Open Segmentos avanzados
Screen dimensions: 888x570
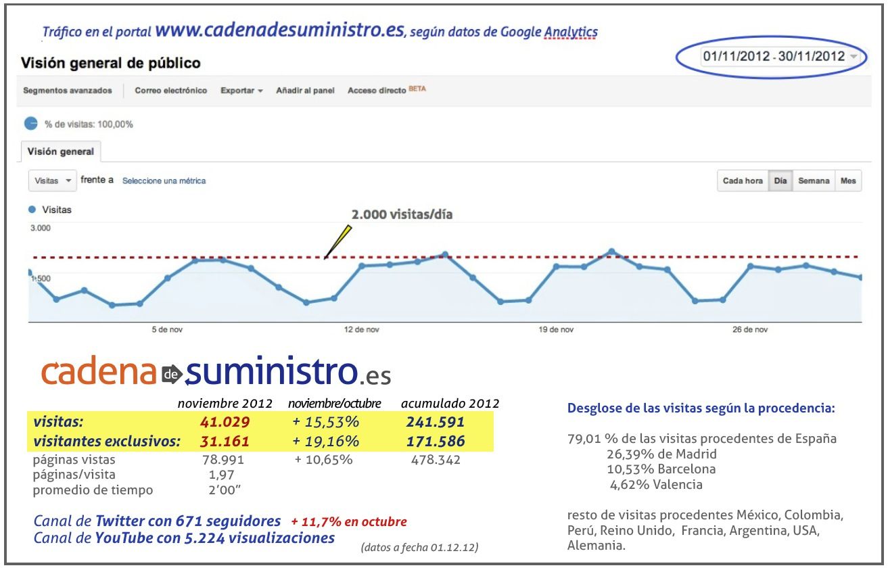pyautogui.click(x=68, y=91)
